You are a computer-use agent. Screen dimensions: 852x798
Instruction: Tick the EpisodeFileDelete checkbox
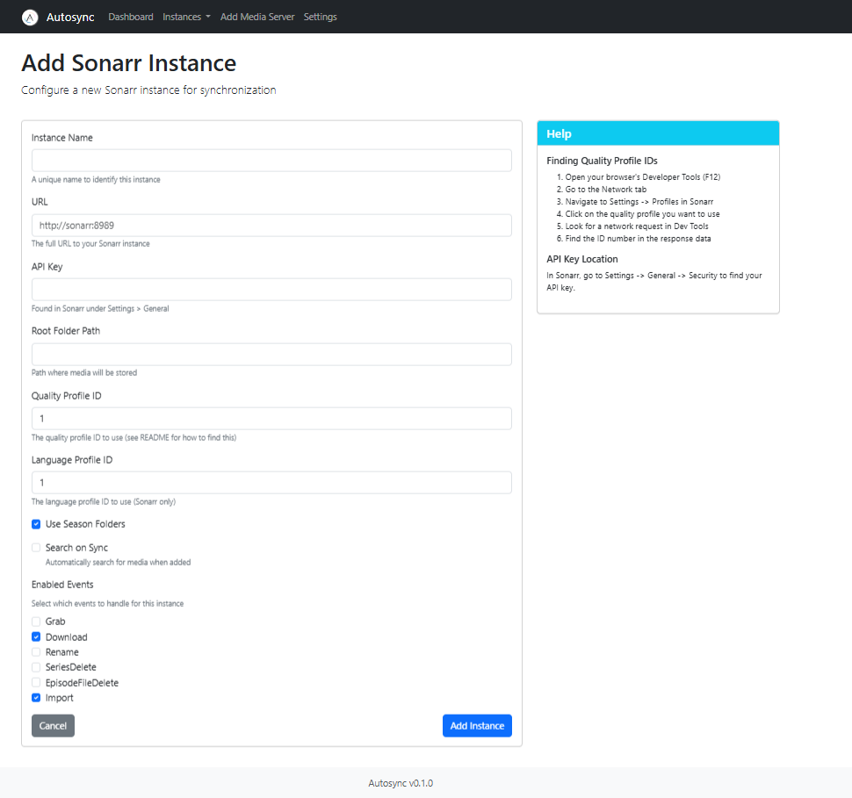pyautogui.click(x=36, y=682)
